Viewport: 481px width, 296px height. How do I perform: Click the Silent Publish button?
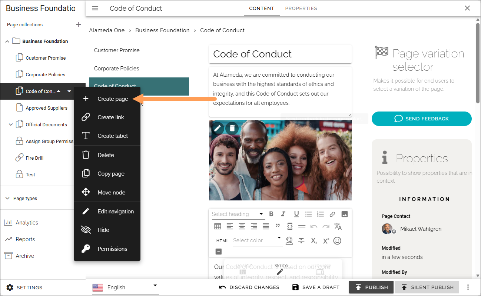[x=427, y=287]
